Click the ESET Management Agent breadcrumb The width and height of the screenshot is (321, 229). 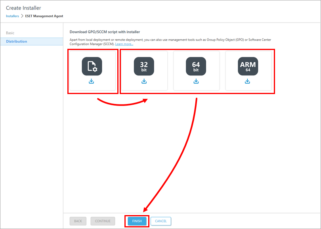point(44,16)
